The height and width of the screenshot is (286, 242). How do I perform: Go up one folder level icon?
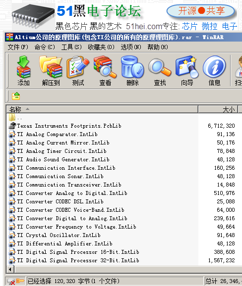[x=16, y=96]
